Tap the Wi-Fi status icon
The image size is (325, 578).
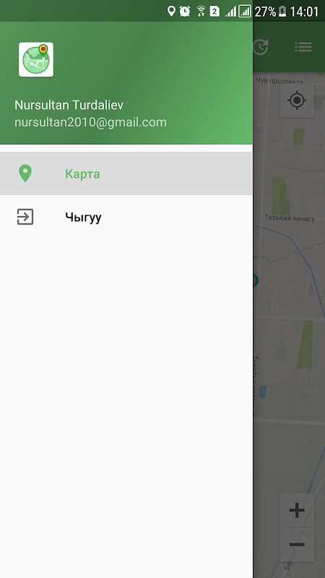[x=201, y=12]
